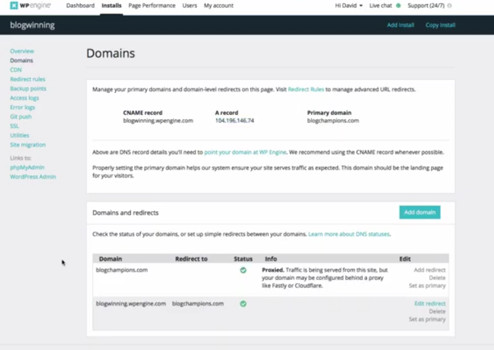Open Utilities in sidebar
The width and height of the screenshot is (494, 350).
[x=20, y=136]
